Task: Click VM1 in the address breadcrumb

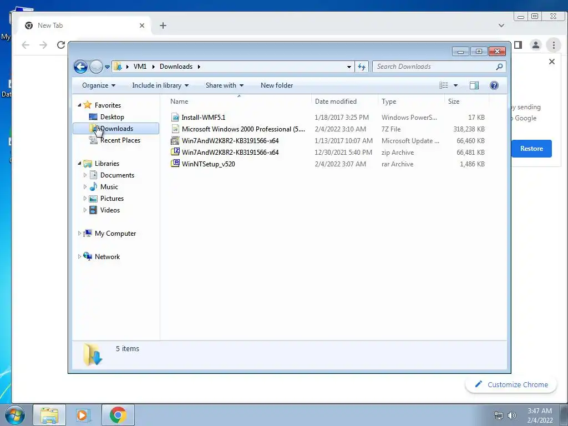Action: 140,67
